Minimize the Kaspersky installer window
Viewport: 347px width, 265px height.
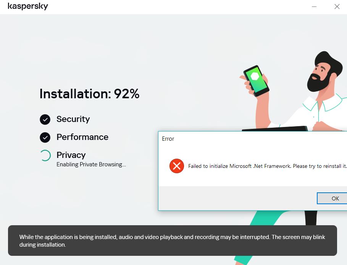314,7
